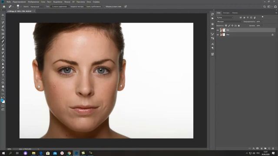Image resolution: width=278 pixels, height=156 pixels.
Task: Select the Pen tool
Action: click(x=3, y=71)
